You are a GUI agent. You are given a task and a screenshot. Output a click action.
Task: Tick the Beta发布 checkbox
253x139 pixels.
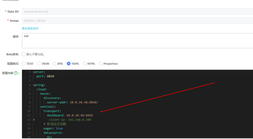[24, 54]
